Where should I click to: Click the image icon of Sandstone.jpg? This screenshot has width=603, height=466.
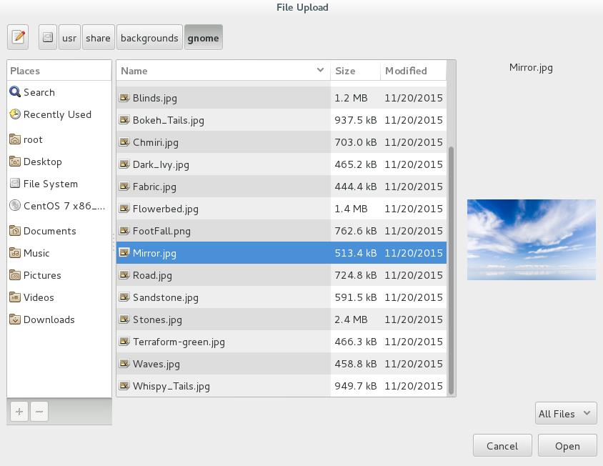(x=124, y=297)
